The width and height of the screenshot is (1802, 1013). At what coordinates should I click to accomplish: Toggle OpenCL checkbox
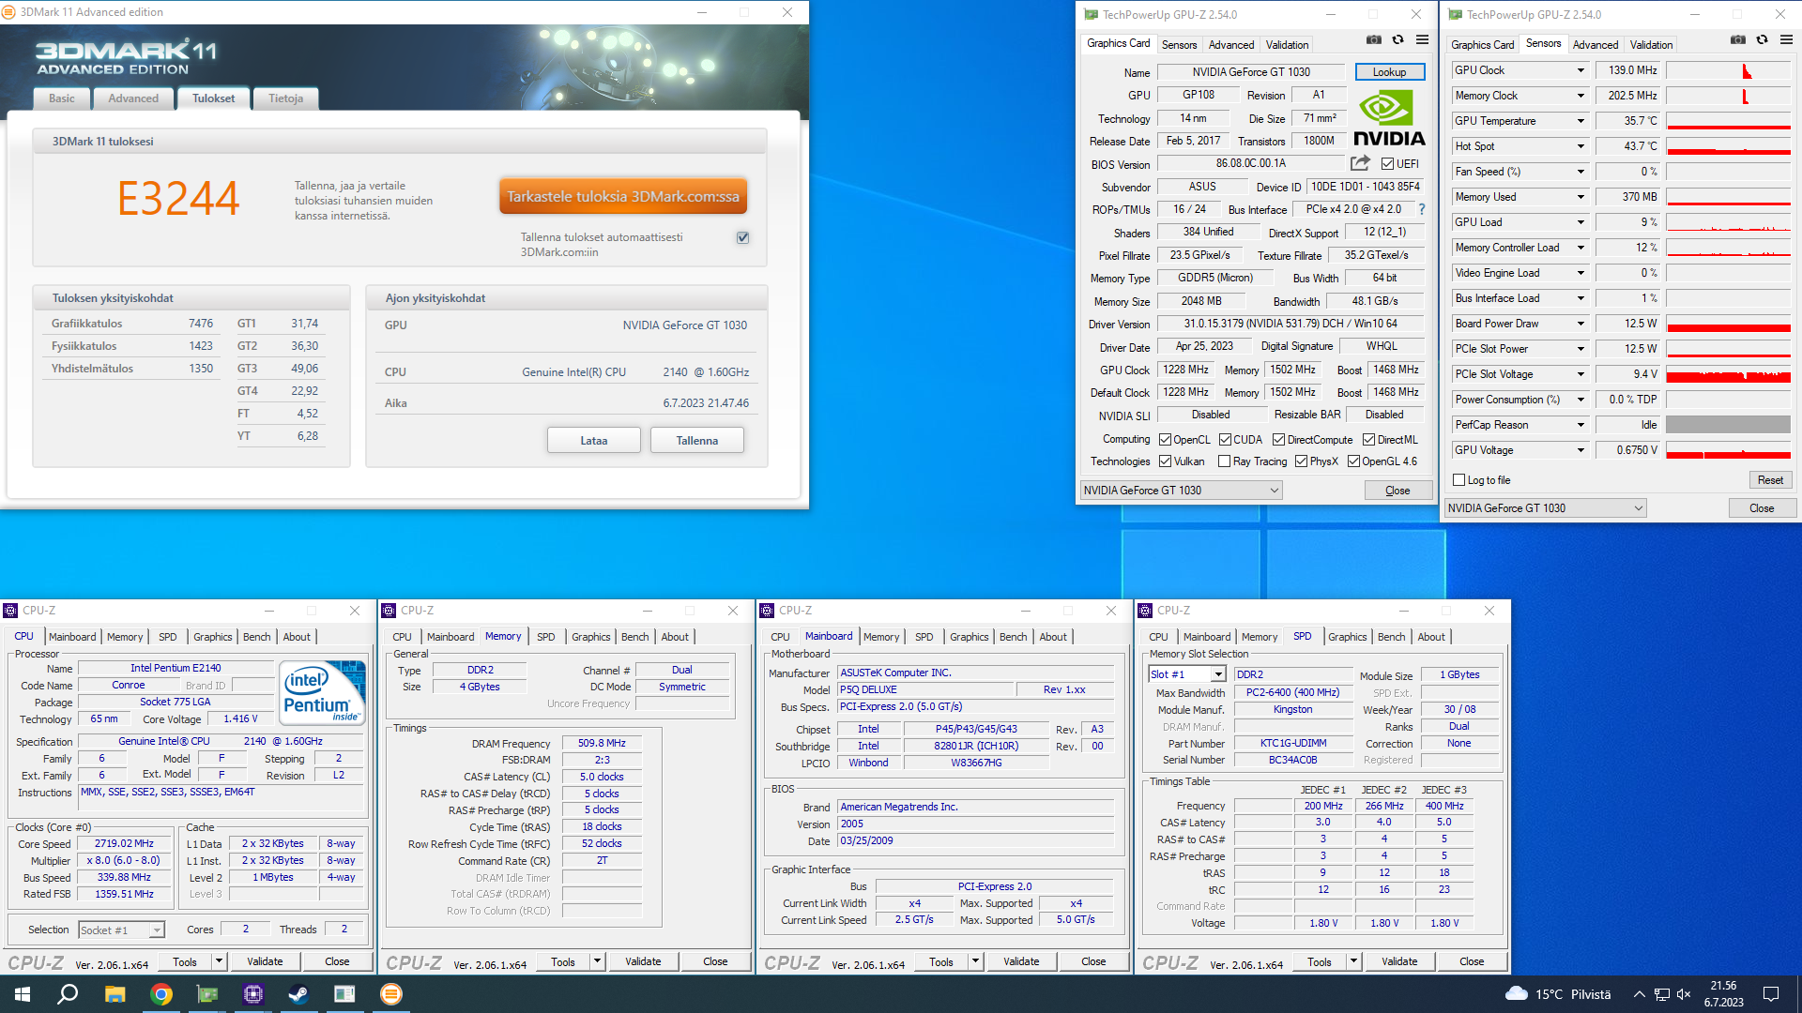point(1165,440)
